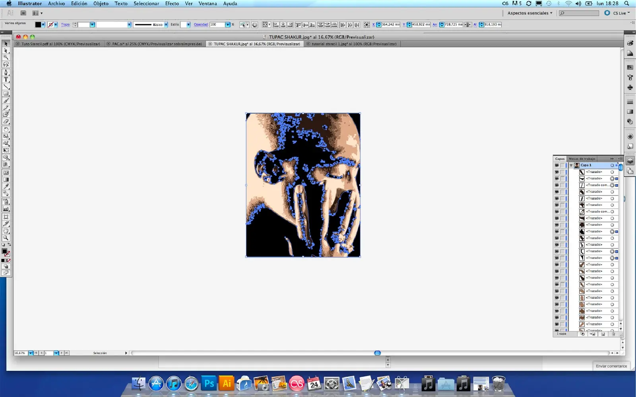Click the search field in the application bar
The image size is (636, 397).
[x=579, y=13]
